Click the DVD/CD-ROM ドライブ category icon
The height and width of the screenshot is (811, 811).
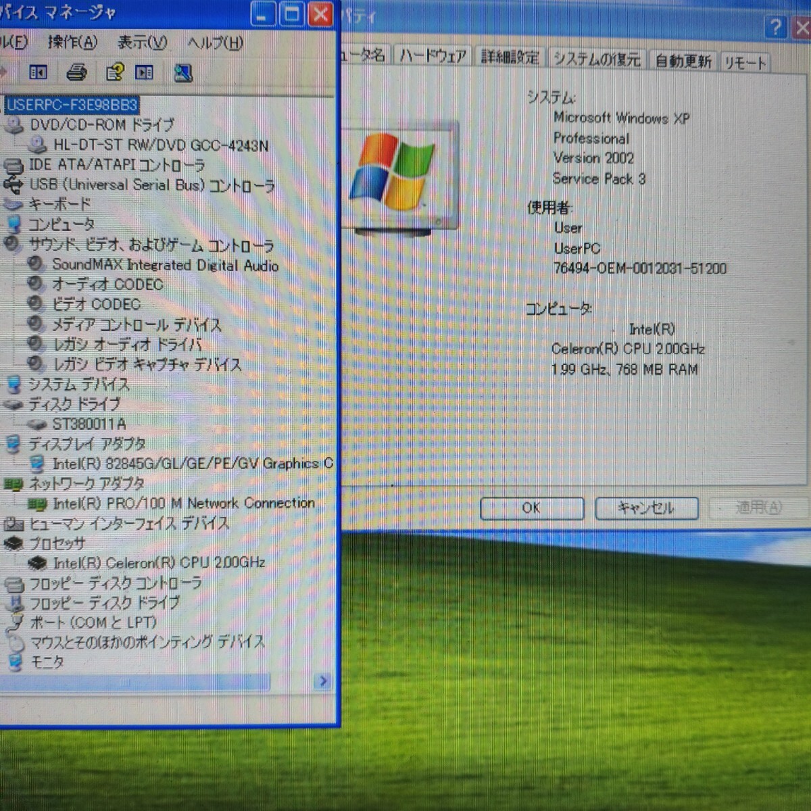click(14, 125)
